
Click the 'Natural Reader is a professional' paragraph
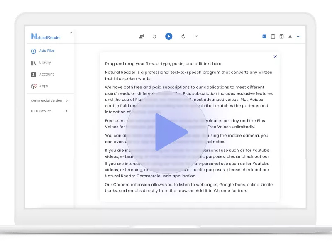189,76
